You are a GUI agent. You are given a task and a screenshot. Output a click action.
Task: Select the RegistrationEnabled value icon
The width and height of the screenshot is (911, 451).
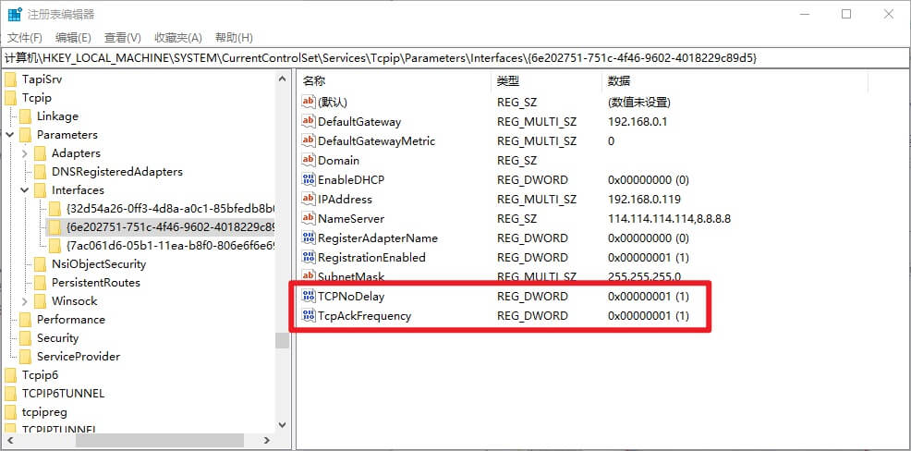pyautogui.click(x=309, y=258)
